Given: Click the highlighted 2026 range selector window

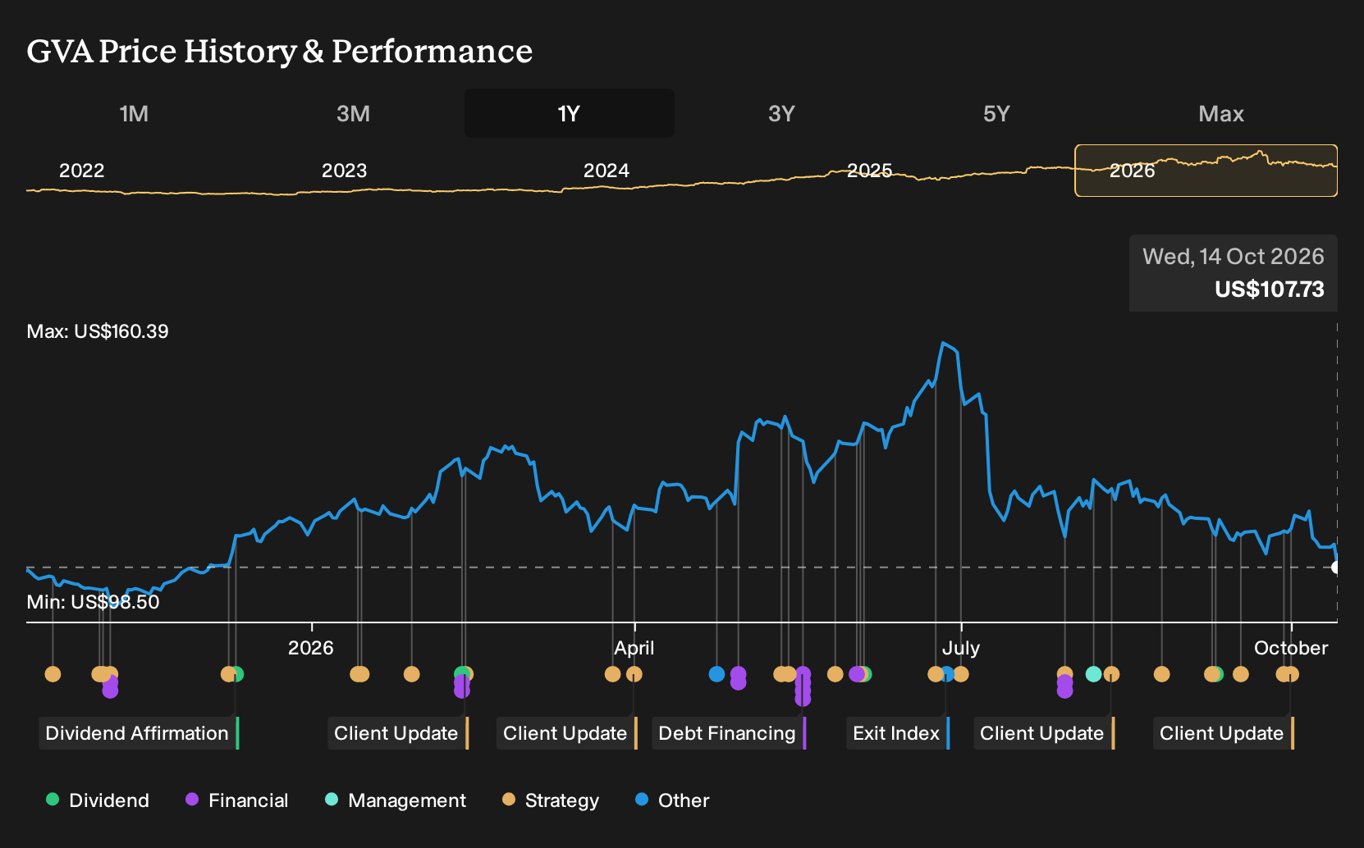Looking at the screenshot, I should [1206, 171].
